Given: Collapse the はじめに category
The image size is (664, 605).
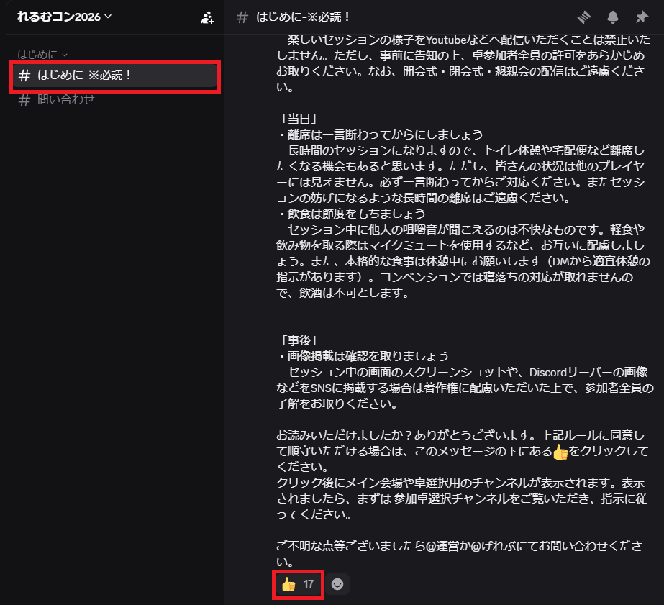Looking at the screenshot, I should point(42,54).
